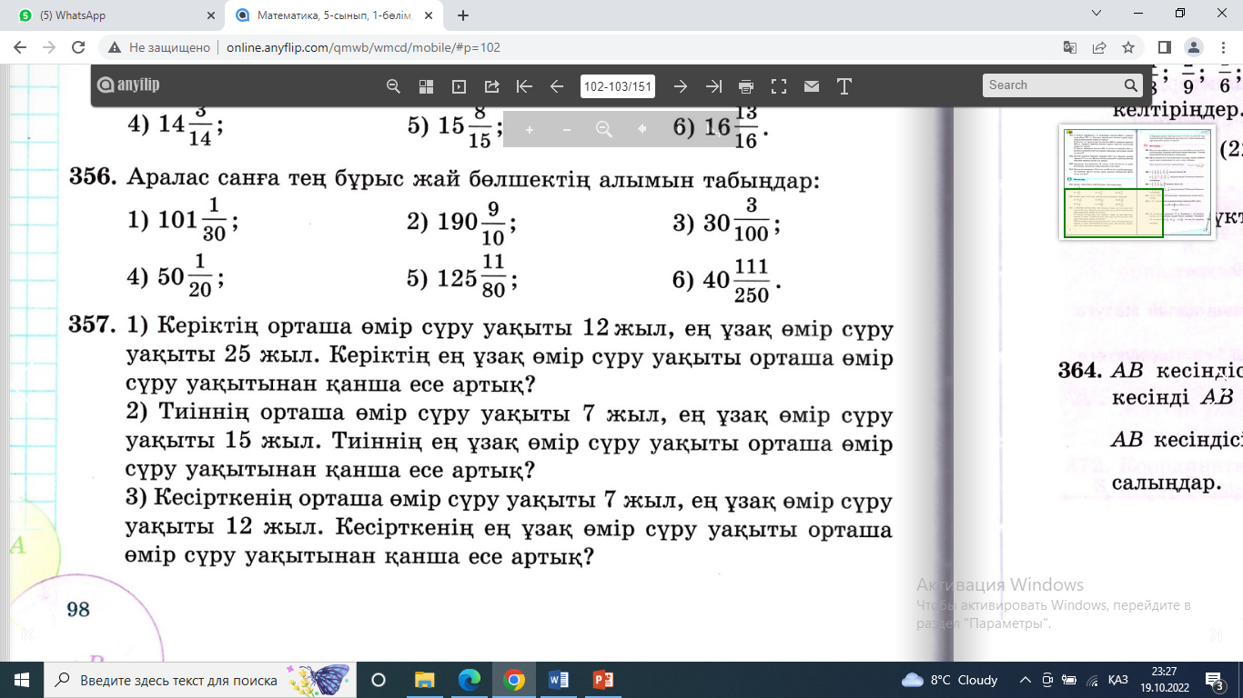
Task: Open Task View (Cortana circle) on the taskbar
Action: (379, 680)
